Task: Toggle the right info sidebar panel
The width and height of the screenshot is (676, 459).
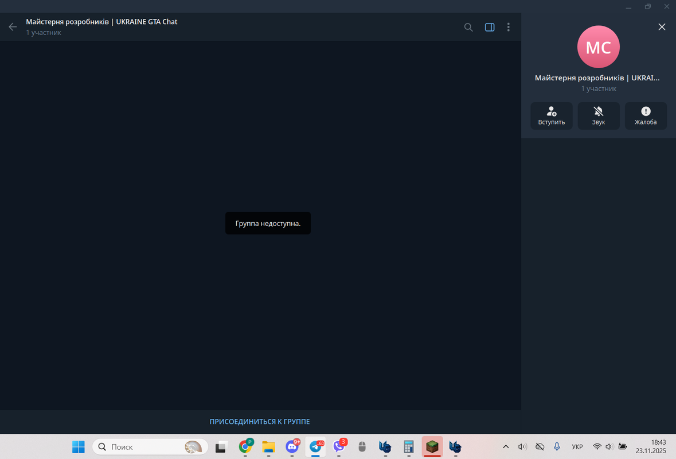Action: [x=489, y=27]
